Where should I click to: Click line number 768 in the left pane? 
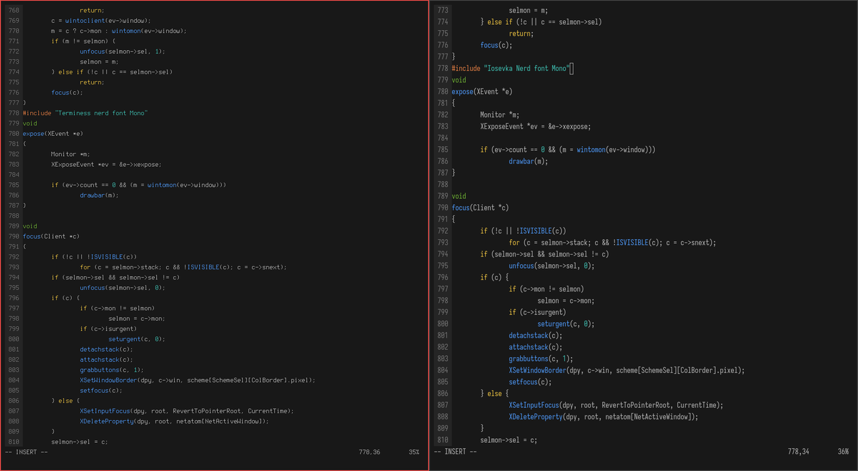coord(13,11)
